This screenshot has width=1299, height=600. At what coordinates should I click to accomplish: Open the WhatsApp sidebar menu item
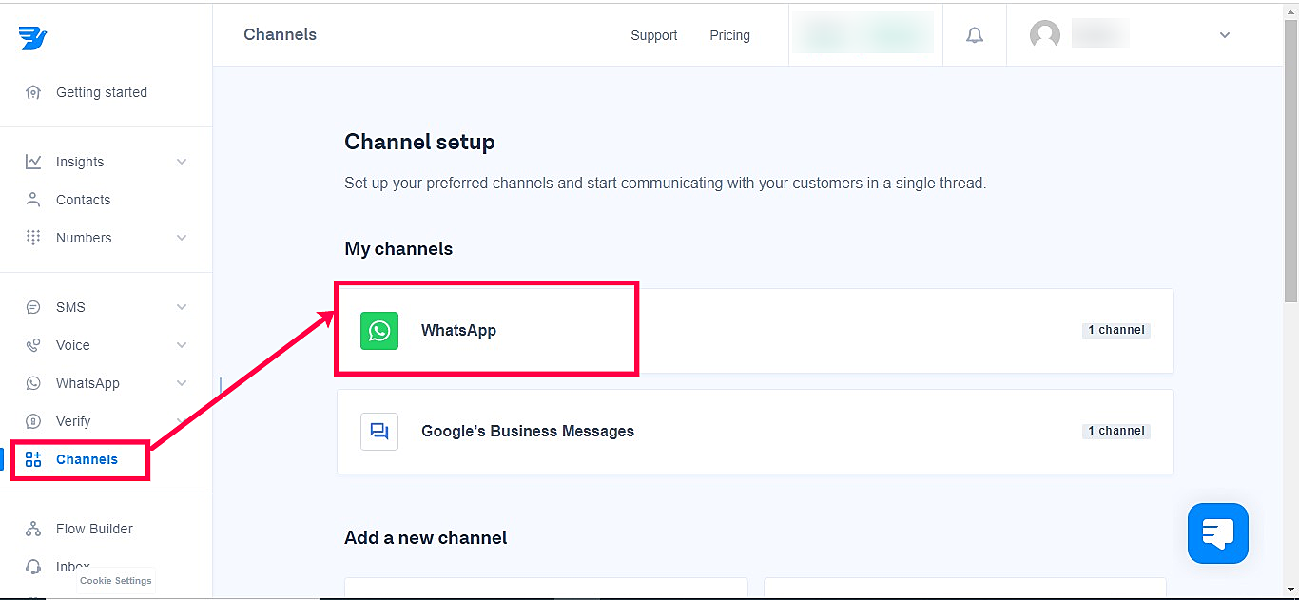(87, 383)
